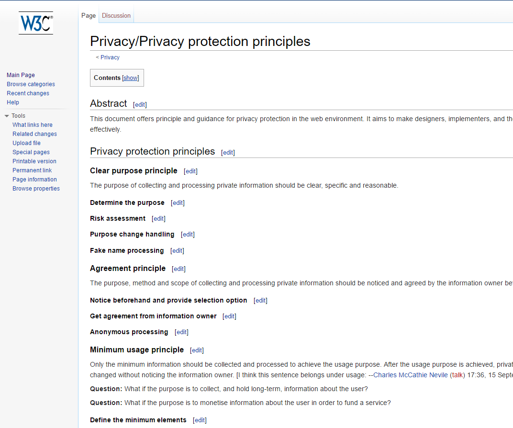
Task: Edit the Abstract section
Action: [140, 105]
